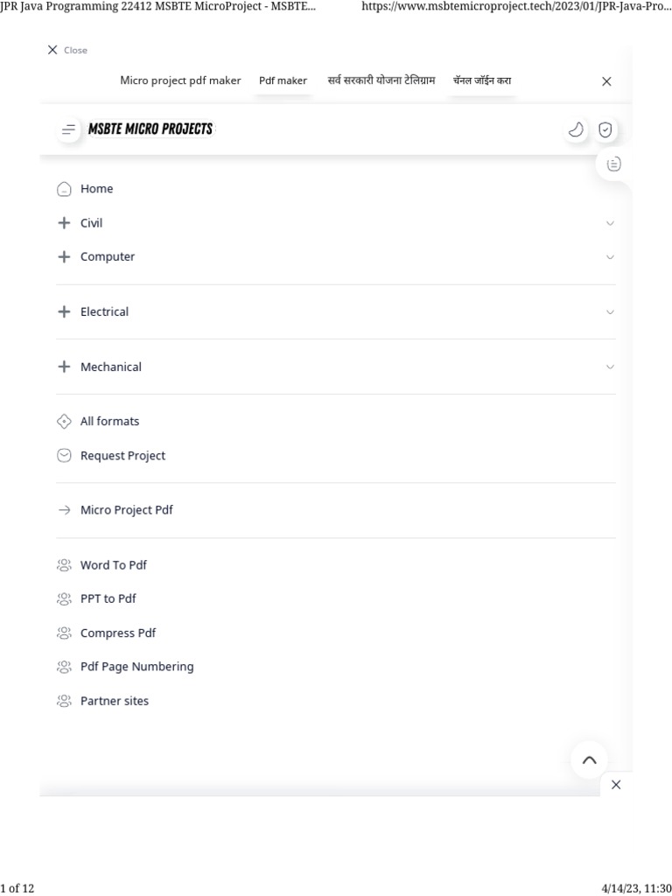Expand the Civil category chevron

click(610, 223)
